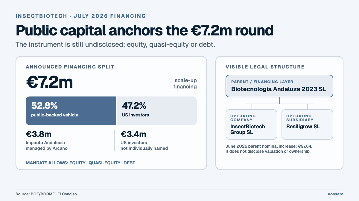Click the not individually named caption
The height and width of the screenshot is (201, 359).
pyautogui.click(x=144, y=148)
